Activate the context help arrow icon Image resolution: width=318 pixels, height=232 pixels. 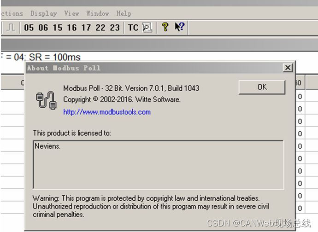coord(180,27)
